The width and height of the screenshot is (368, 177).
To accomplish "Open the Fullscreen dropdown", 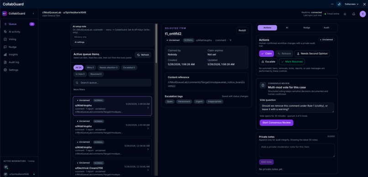I will (352, 4).
